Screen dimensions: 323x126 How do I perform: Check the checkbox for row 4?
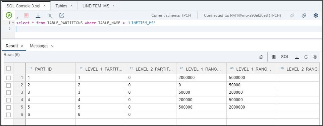tap(8, 100)
